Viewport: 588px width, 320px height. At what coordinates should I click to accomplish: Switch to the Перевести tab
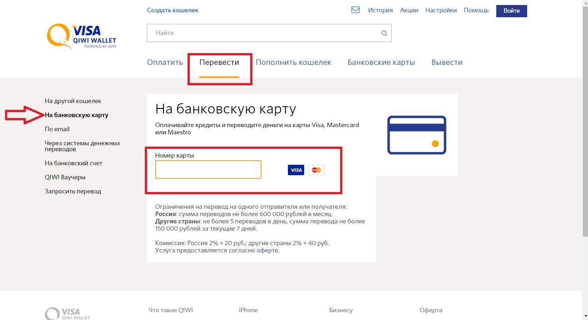tap(219, 63)
